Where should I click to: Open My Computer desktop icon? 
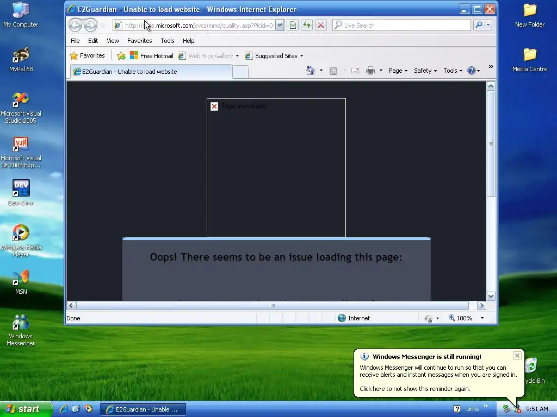21,15
